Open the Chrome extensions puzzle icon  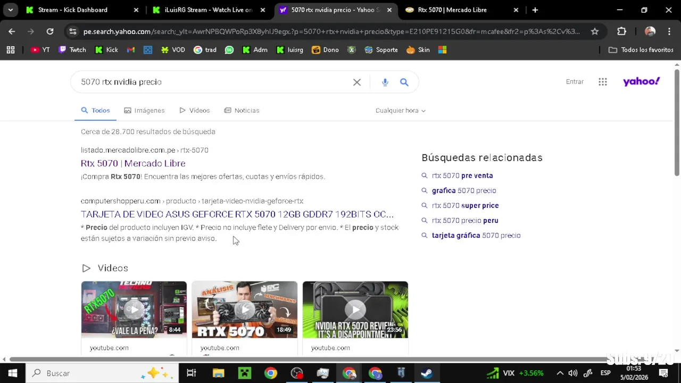click(621, 31)
